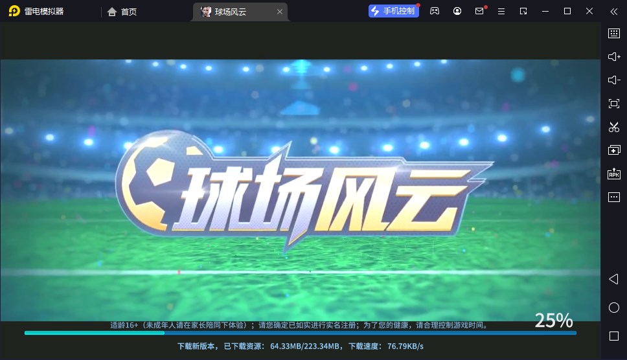627x360 pixels.
Task: Click the pop-out window icon in title bar
Action: pyautogui.click(x=523, y=11)
